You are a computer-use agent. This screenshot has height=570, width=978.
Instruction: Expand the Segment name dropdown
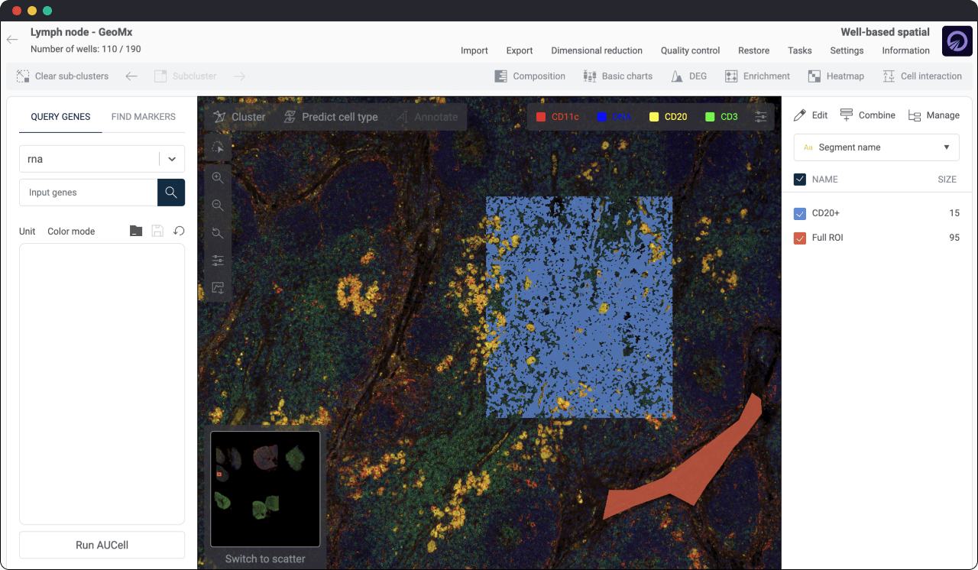tap(876, 147)
